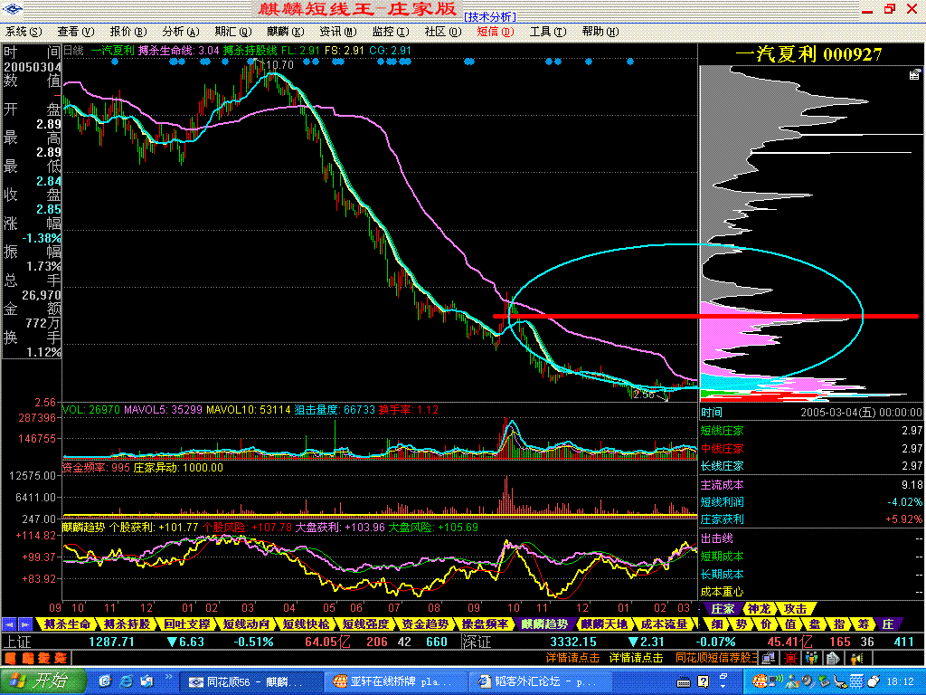This screenshot has height=695, width=926.
Task: Click the second blue arrow button before 搏杀生命 tab
Action: point(25,624)
